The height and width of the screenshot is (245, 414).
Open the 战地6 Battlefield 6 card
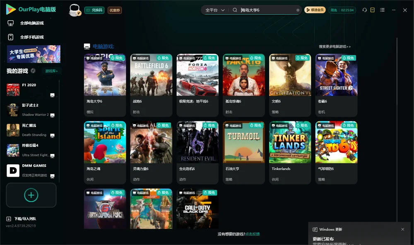pyautogui.click(x=151, y=85)
